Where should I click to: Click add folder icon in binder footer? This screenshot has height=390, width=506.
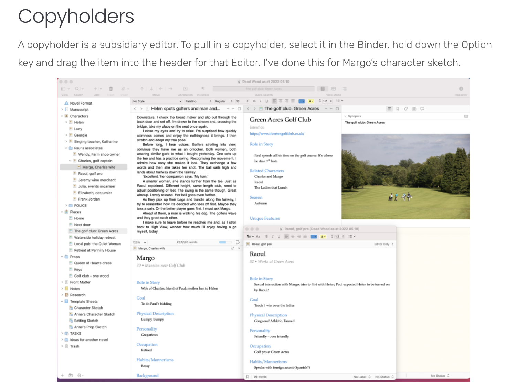click(x=71, y=375)
